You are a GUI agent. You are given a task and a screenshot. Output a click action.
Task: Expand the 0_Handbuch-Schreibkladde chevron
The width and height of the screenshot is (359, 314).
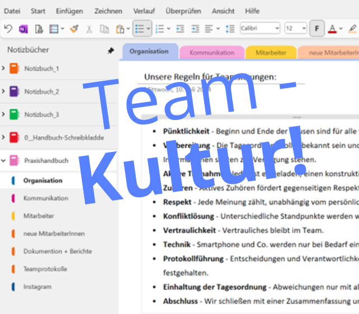coord(3,137)
